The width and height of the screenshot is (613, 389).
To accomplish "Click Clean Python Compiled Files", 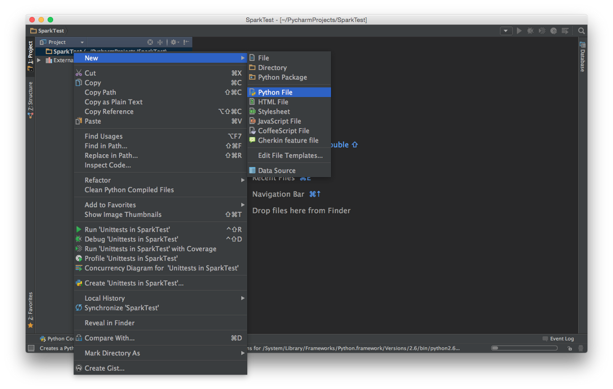I will (x=160, y=190).
